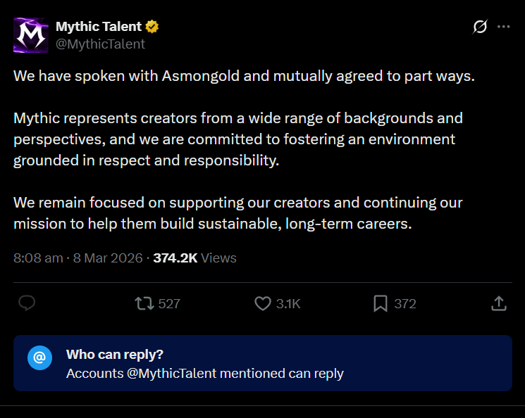525x418 pixels.
Task: Click the repost arrows icon
Action: (x=144, y=303)
